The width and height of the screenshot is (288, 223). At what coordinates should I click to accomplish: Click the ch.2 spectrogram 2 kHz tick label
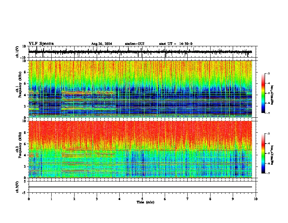[x=25, y=167]
